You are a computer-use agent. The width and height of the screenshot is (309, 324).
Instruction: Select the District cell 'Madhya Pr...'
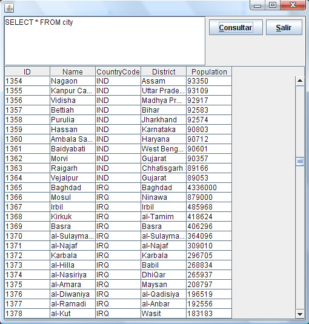pos(164,101)
